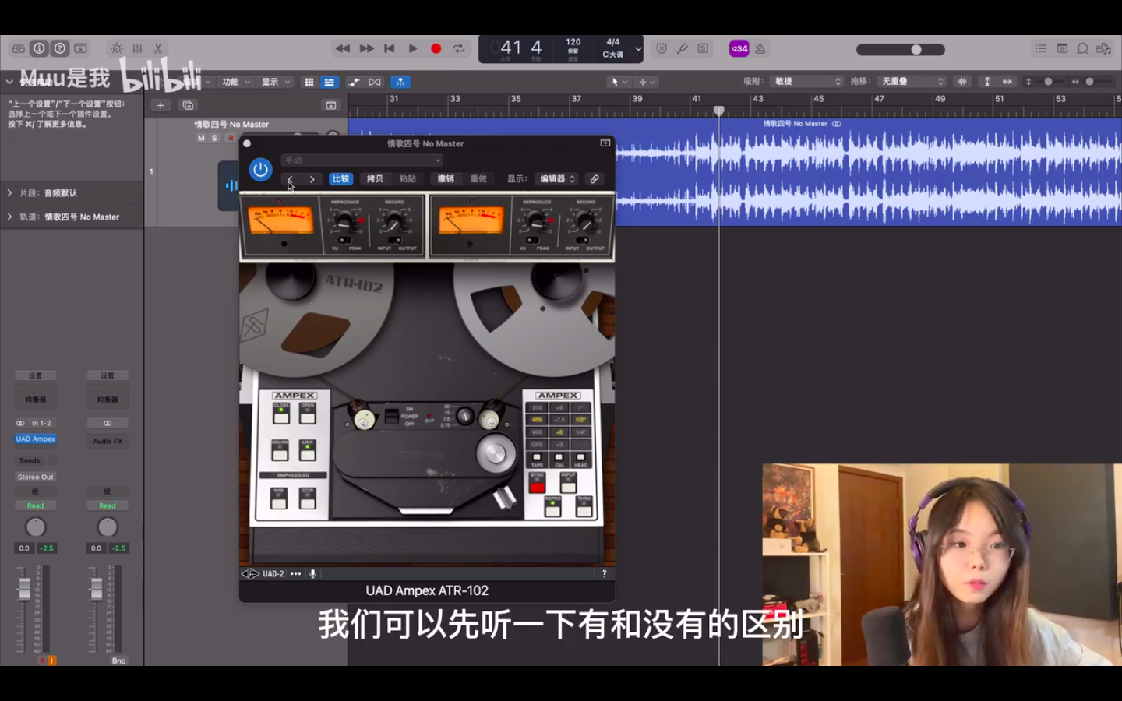Toggle the plugin power bypass button

(x=260, y=169)
